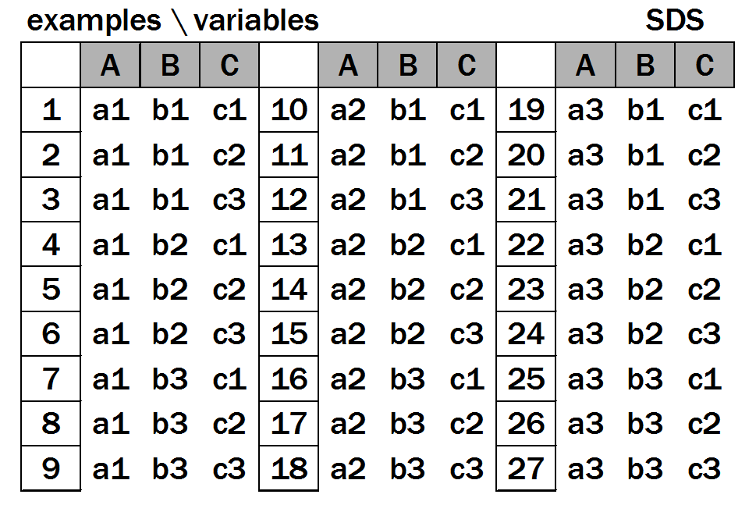This screenshot has width=756, height=505.
Task: Click the c1 value in row 22
Action: tap(704, 245)
